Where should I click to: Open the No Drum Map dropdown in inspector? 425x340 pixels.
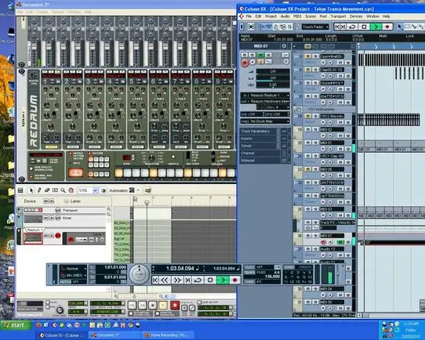click(265, 121)
